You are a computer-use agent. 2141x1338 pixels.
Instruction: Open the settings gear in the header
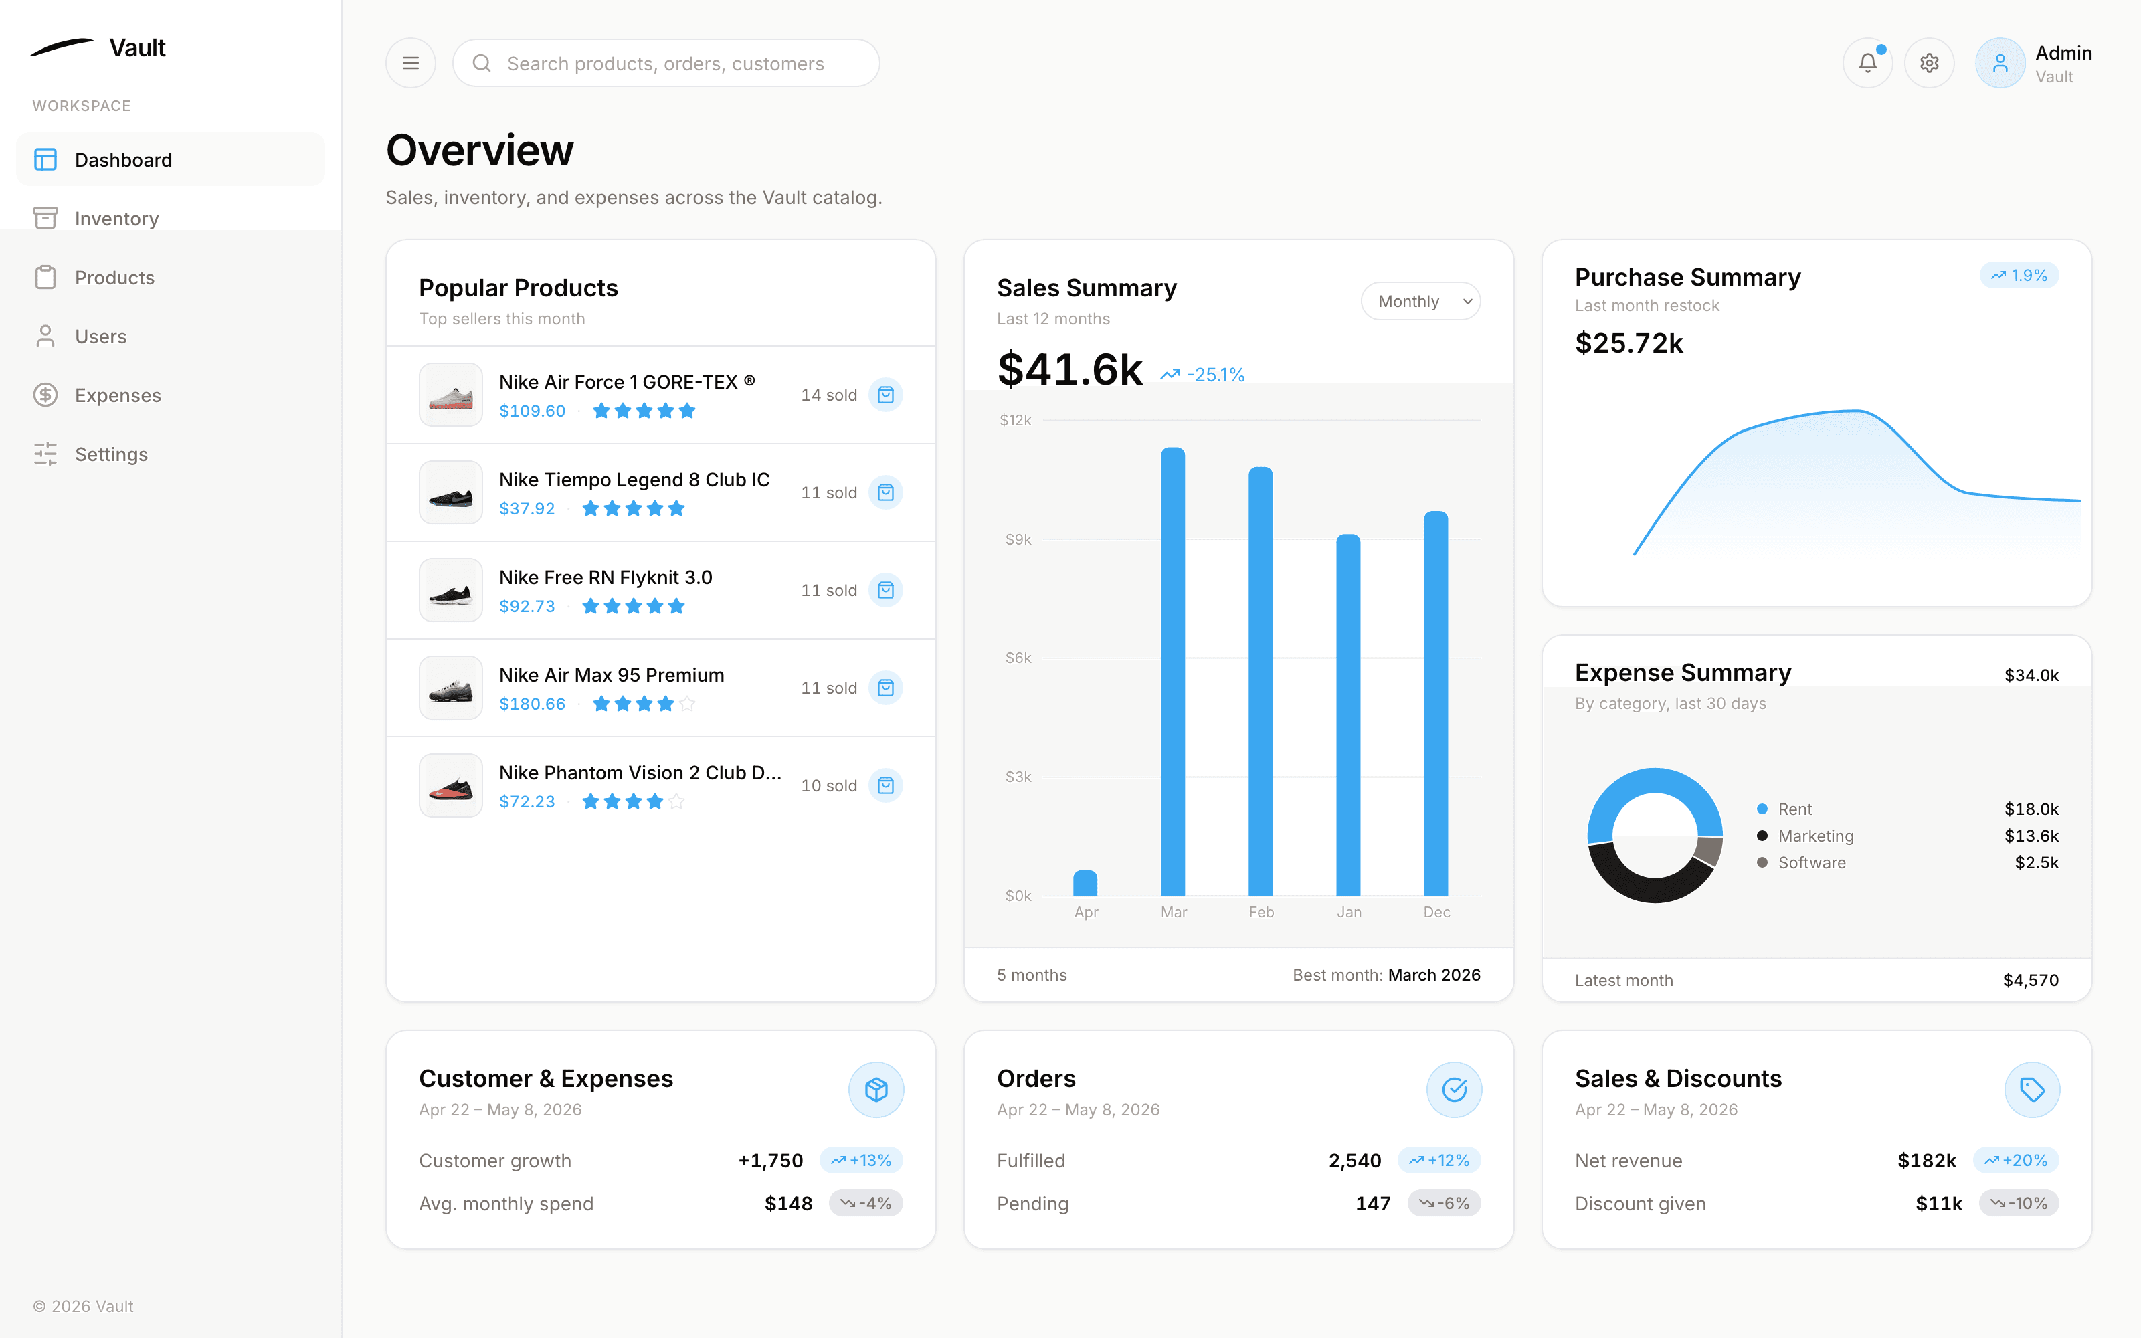pos(1930,63)
